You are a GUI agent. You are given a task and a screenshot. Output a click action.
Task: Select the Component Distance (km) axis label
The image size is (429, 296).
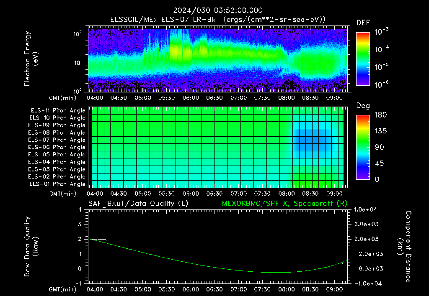click(x=404, y=247)
